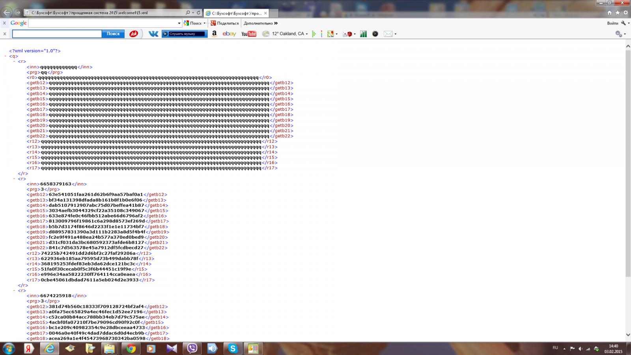
Task: Open Favorites with the star icon
Action: click(618, 13)
